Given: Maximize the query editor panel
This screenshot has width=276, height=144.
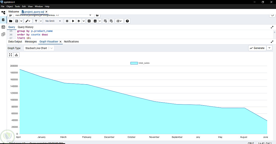Looking at the screenshot, I should pyautogui.click(x=272, y=27).
